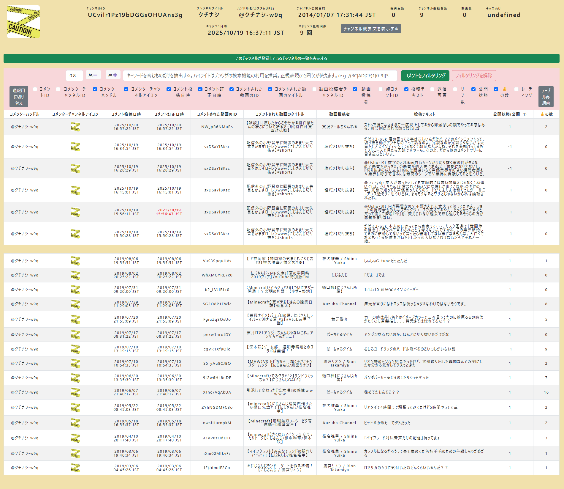Click the 投稿テキスト column header
The height and width of the screenshot is (489, 564).
[x=424, y=114]
